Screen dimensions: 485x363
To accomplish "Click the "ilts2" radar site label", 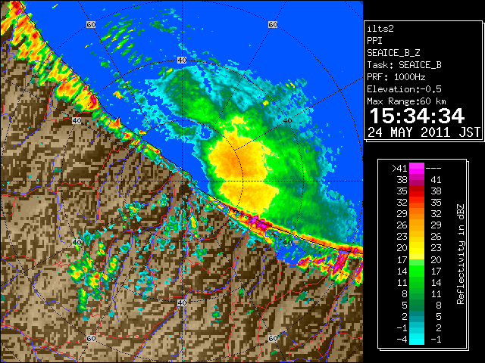I will [380, 29].
